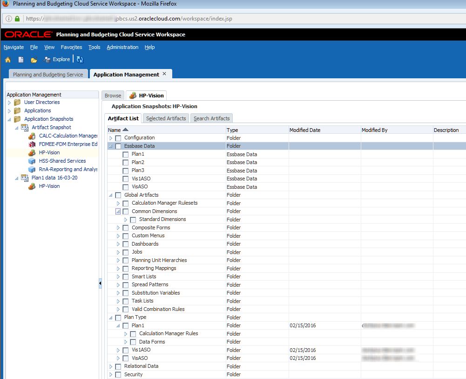Open Planning and Budgeting Service tab

pyautogui.click(x=48, y=75)
